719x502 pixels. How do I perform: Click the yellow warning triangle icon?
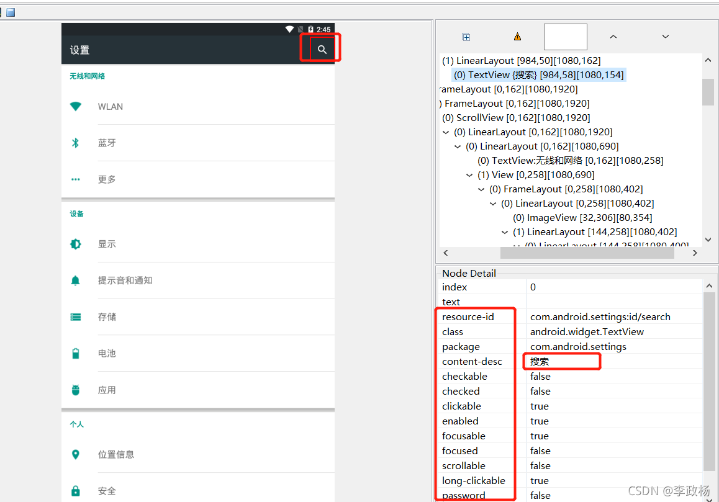tap(517, 37)
